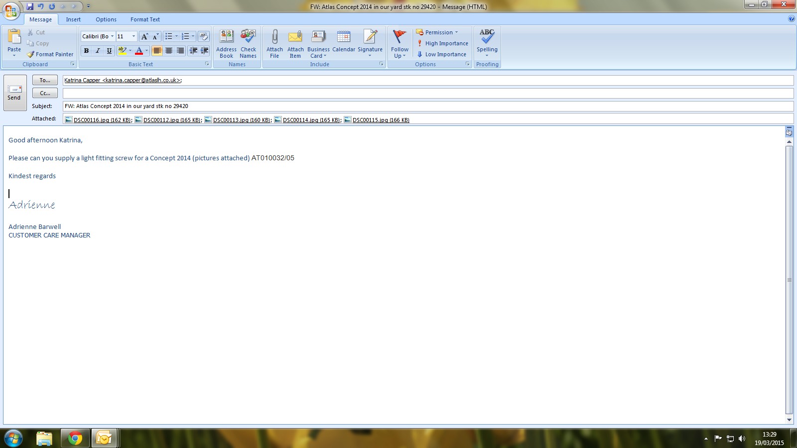Click the Attach Item envelope icon
797x448 pixels.
[x=295, y=37]
